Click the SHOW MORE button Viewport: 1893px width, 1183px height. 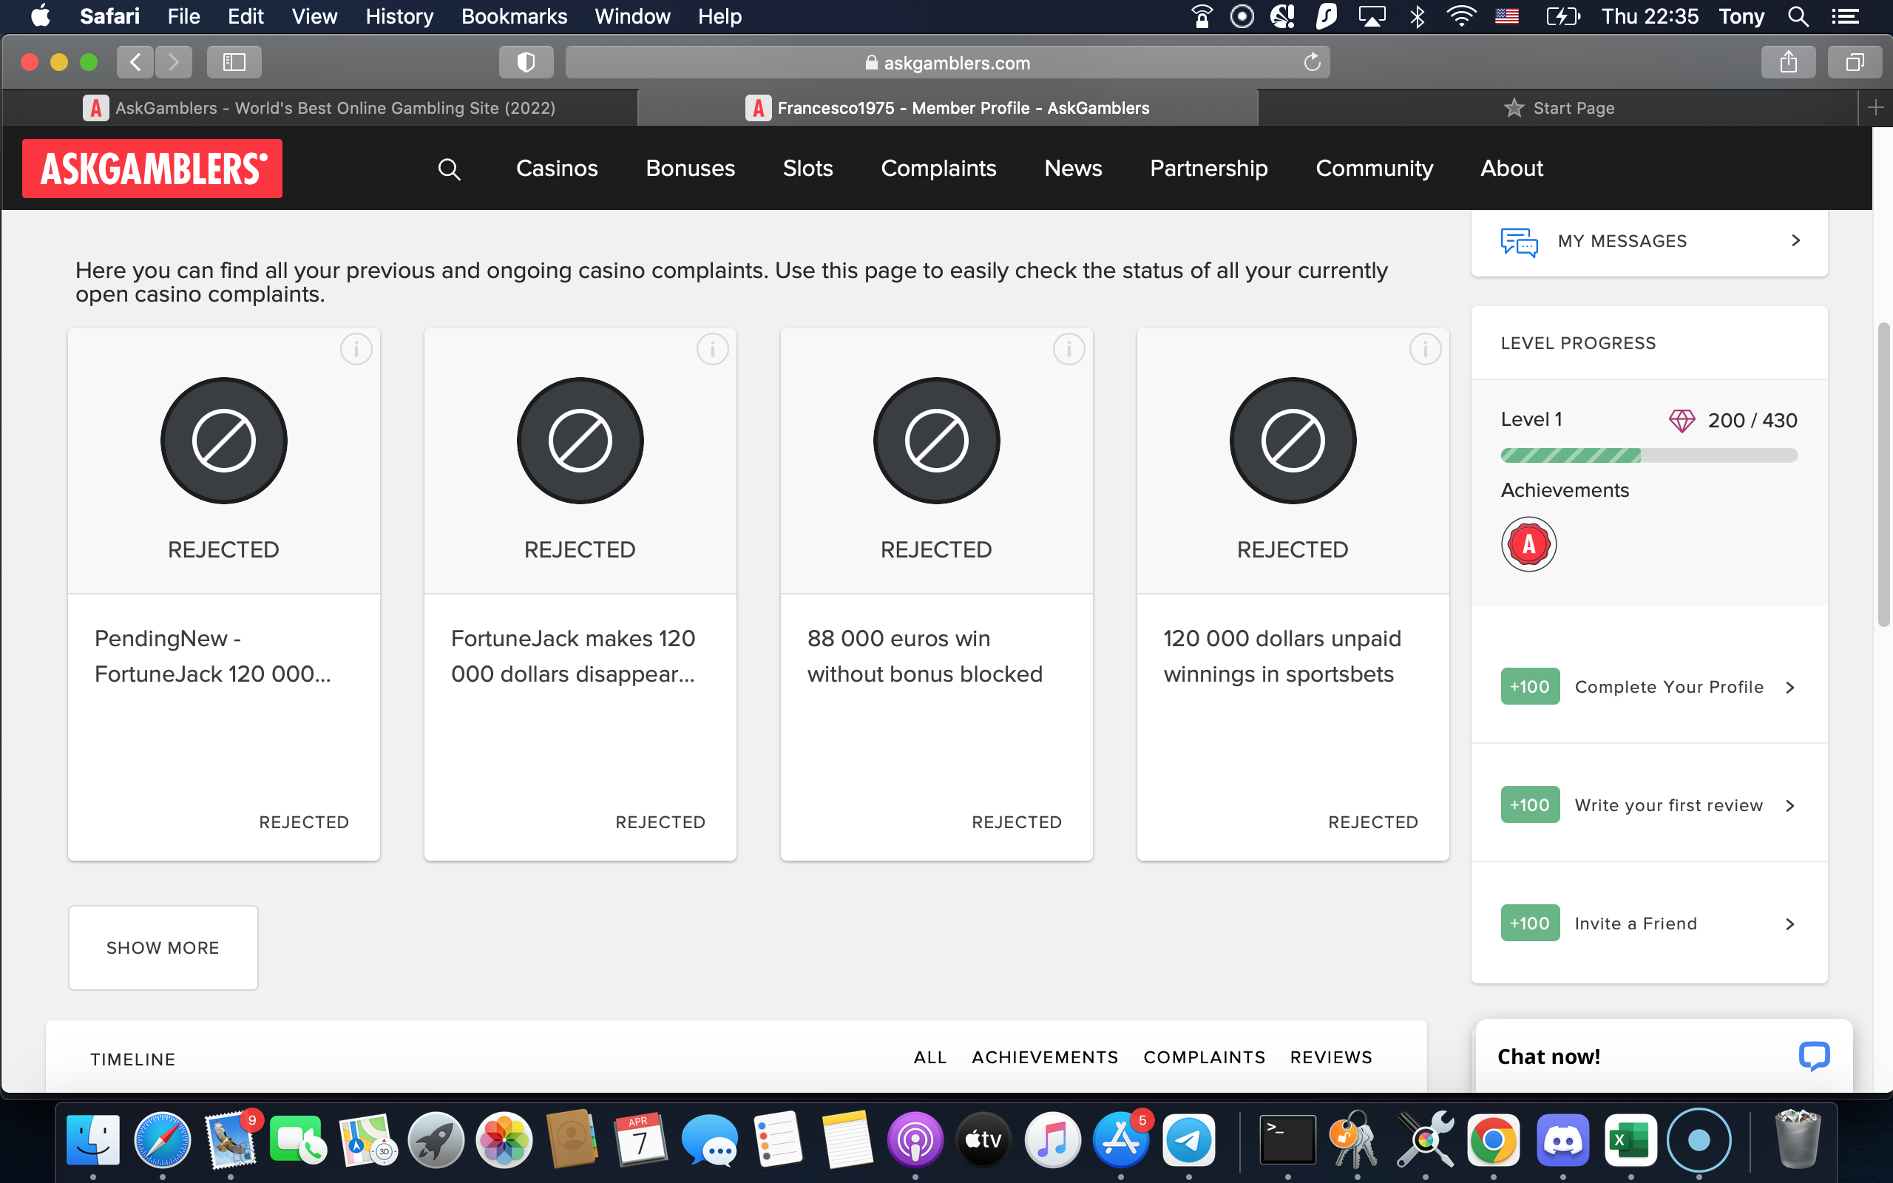(x=163, y=947)
